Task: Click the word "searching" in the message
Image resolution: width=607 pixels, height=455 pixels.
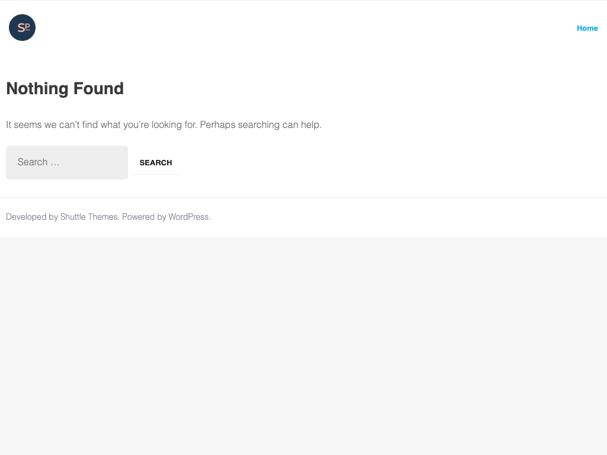Action: tap(258, 125)
